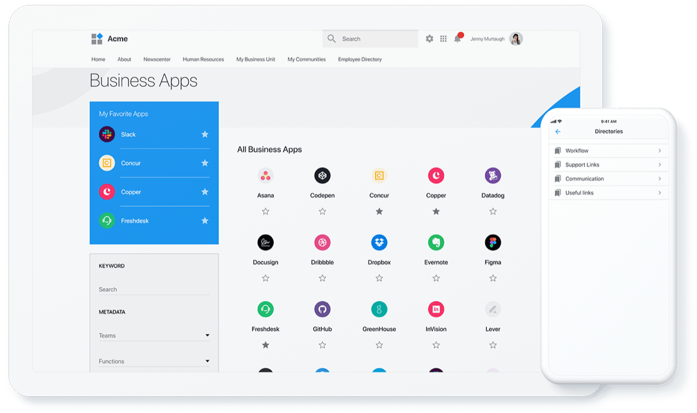This screenshot has height=413, width=697.
Task: Favorite Asana with its star
Action: tap(265, 211)
